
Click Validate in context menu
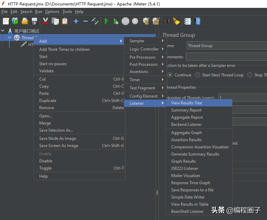pyautogui.click(x=79, y=71)
